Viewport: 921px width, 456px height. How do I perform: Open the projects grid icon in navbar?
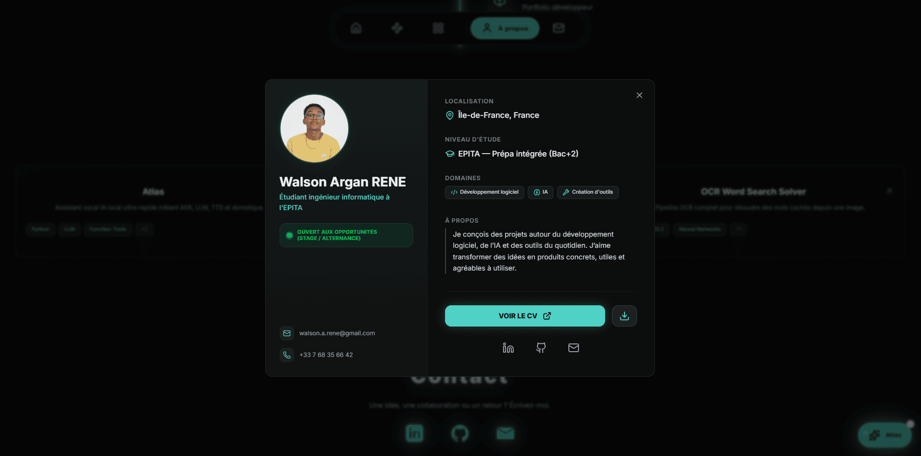point(438,28)
